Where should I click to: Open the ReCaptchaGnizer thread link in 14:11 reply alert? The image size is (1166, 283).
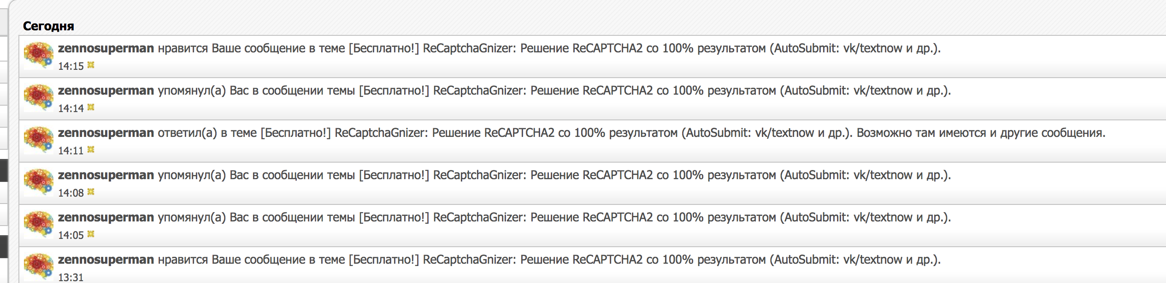pyautogui.click(x=556, y=133)
